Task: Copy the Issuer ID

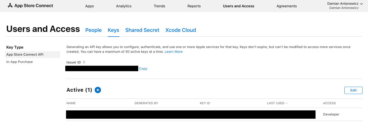Action: tap(143, 69)
